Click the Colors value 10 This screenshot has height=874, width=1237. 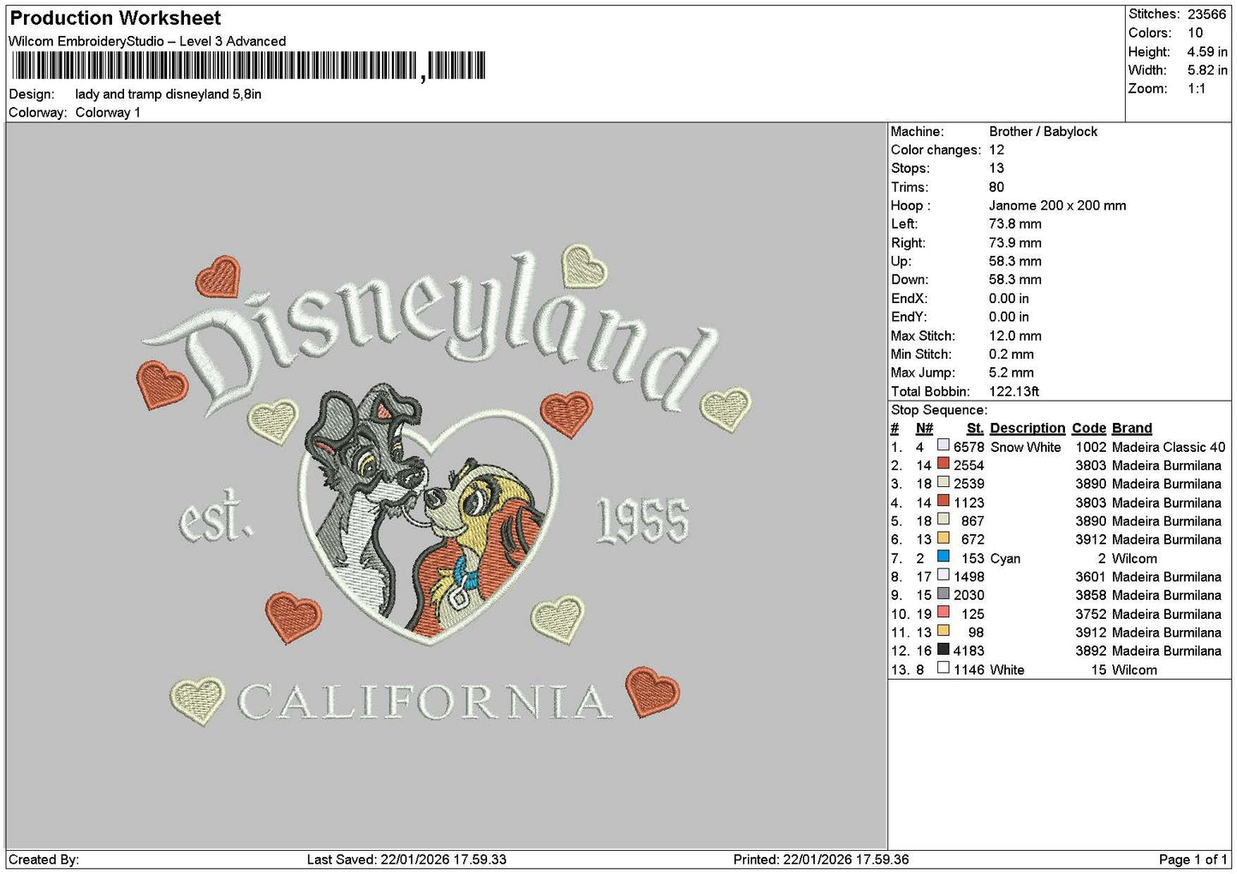1195,33
